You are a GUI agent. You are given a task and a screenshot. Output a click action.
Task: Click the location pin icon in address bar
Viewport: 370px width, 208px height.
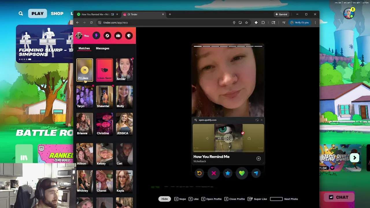(234, 23)
